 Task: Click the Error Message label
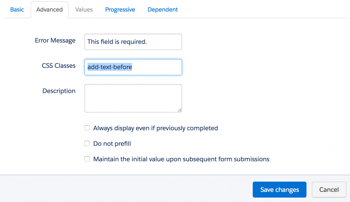pos(55,40)
